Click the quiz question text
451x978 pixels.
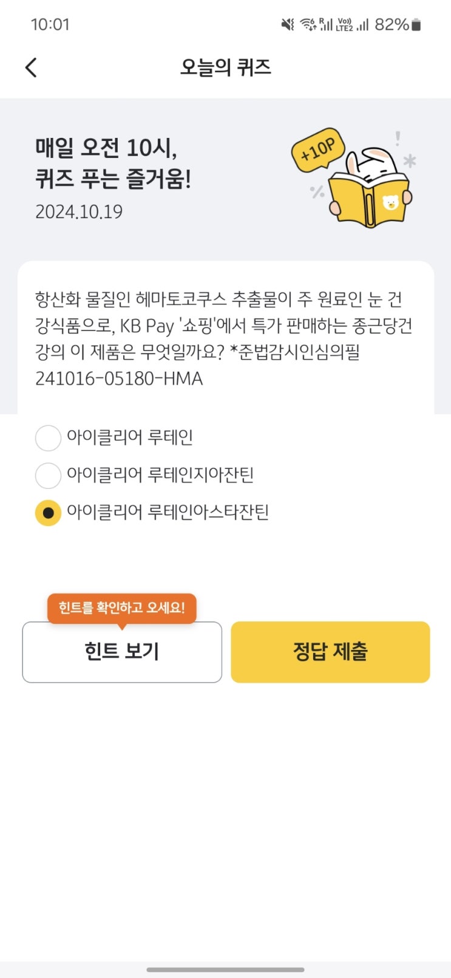point(225,338)
